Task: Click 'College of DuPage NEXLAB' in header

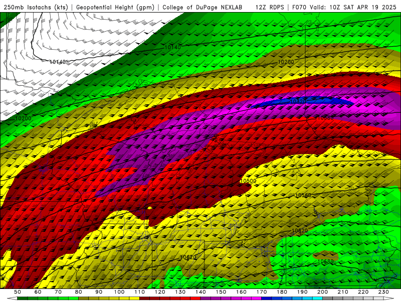Action: (203, 7)
